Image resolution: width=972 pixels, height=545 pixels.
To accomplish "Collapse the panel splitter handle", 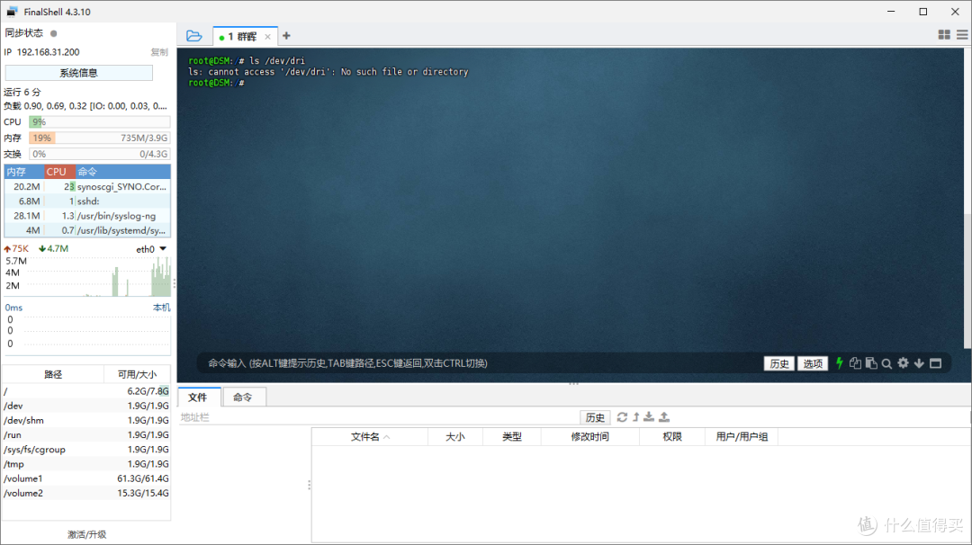I will pyautogui.click(x=573, y=384).
